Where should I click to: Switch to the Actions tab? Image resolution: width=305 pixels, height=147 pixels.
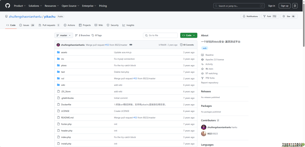(x=69, y=25)
